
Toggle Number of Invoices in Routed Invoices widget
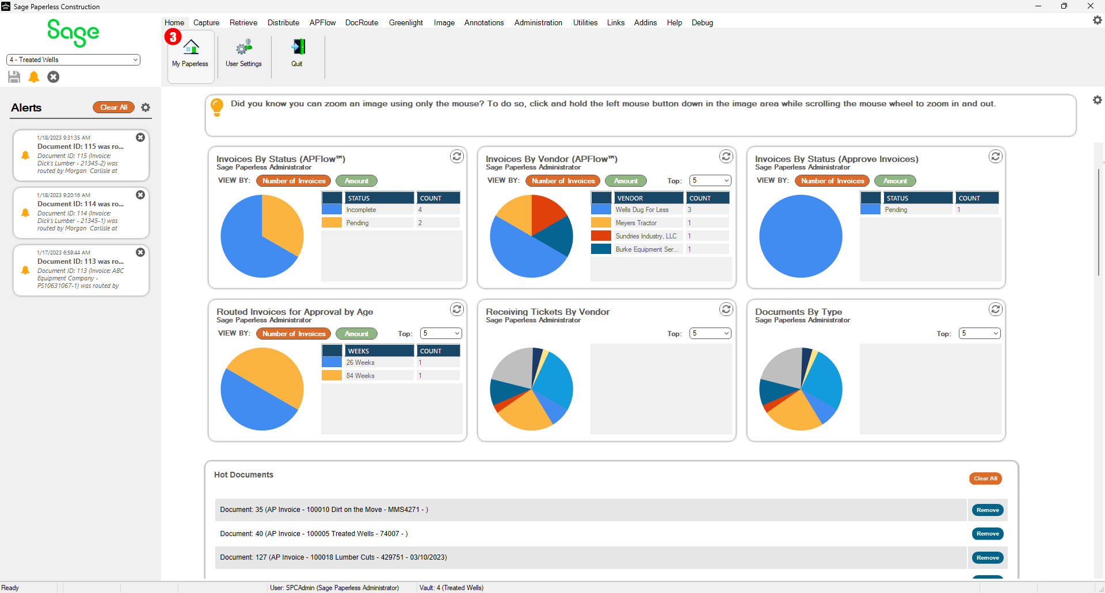pos(294,334)
